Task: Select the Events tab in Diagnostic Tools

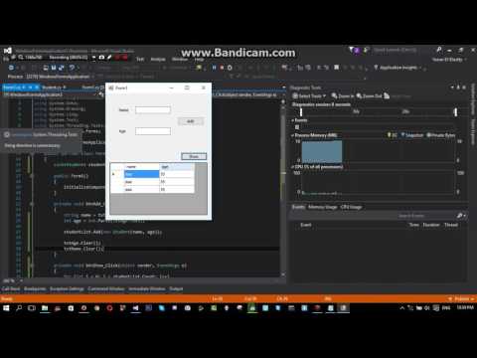Action: (298, 207)
